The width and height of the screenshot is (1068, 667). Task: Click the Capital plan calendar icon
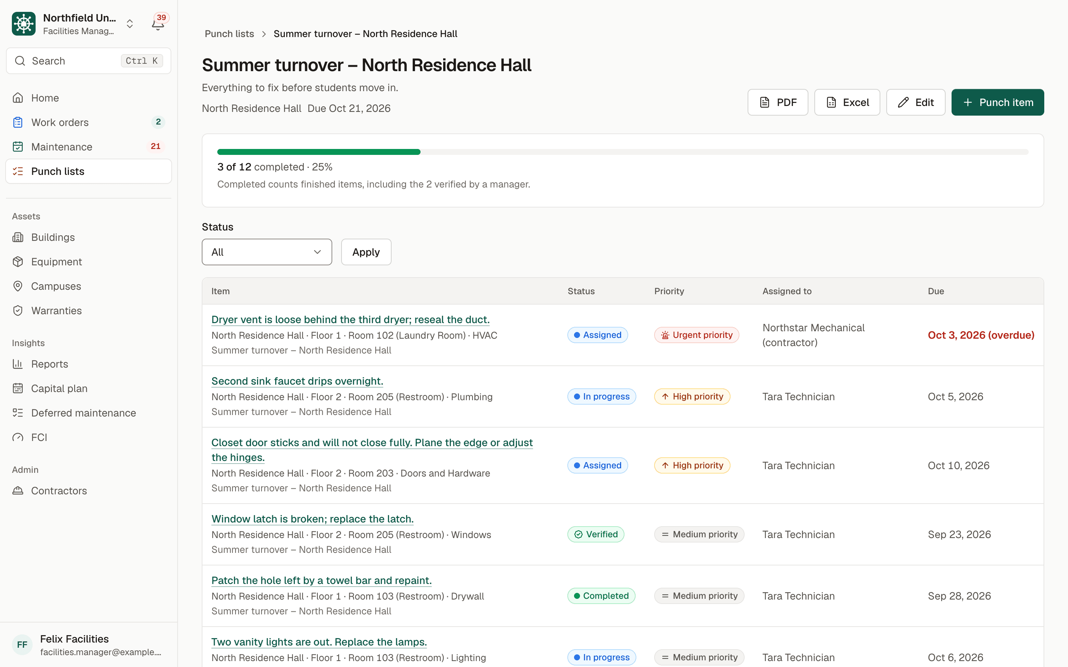pos(18,389)
